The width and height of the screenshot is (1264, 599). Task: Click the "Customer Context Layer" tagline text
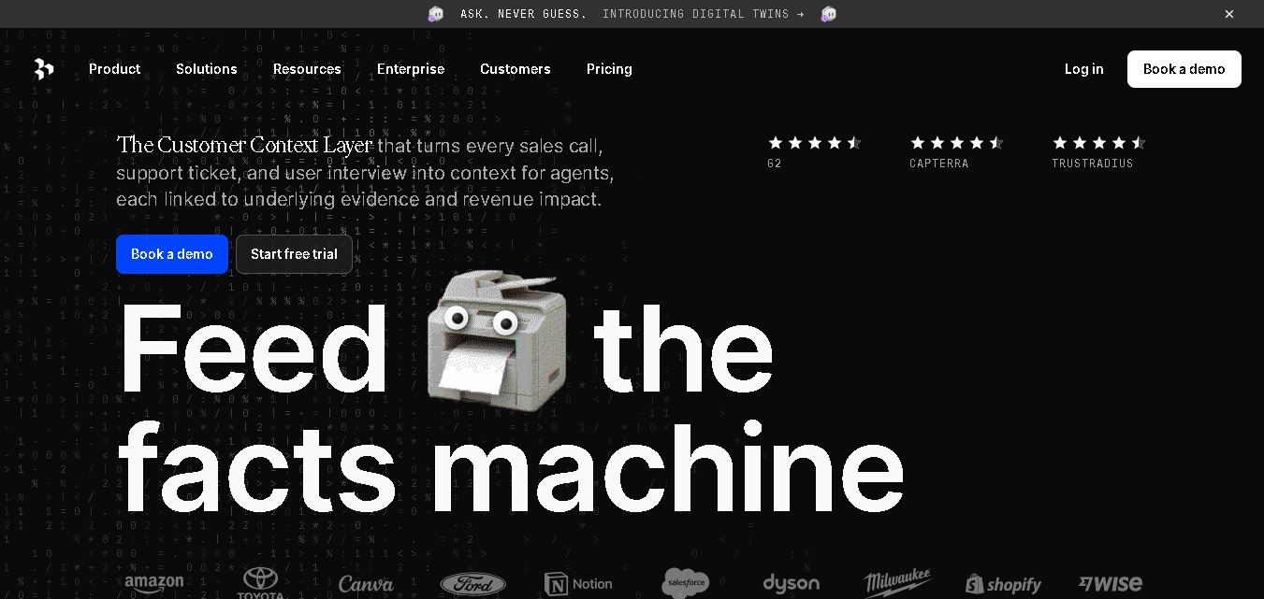tap(243, 145)
